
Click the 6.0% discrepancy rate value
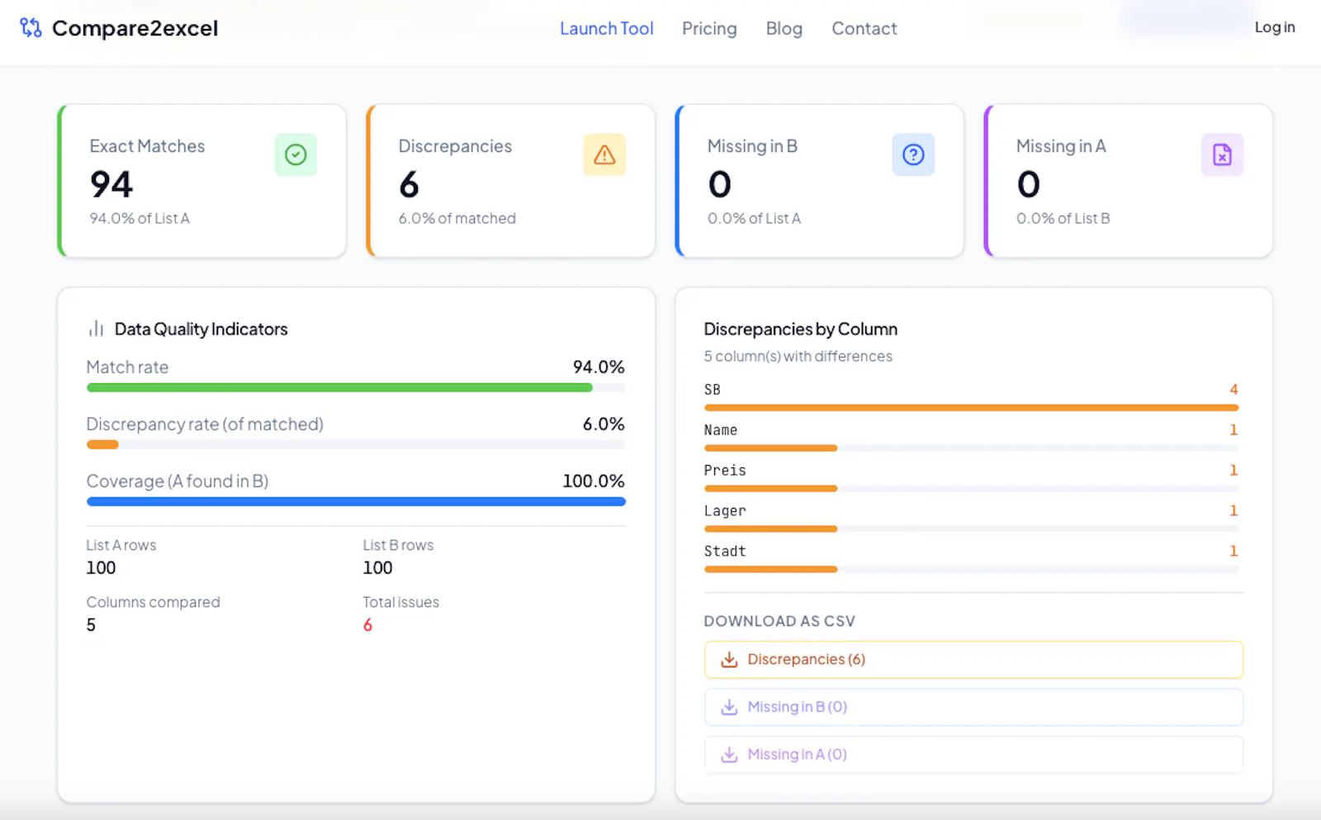(604, 424)
